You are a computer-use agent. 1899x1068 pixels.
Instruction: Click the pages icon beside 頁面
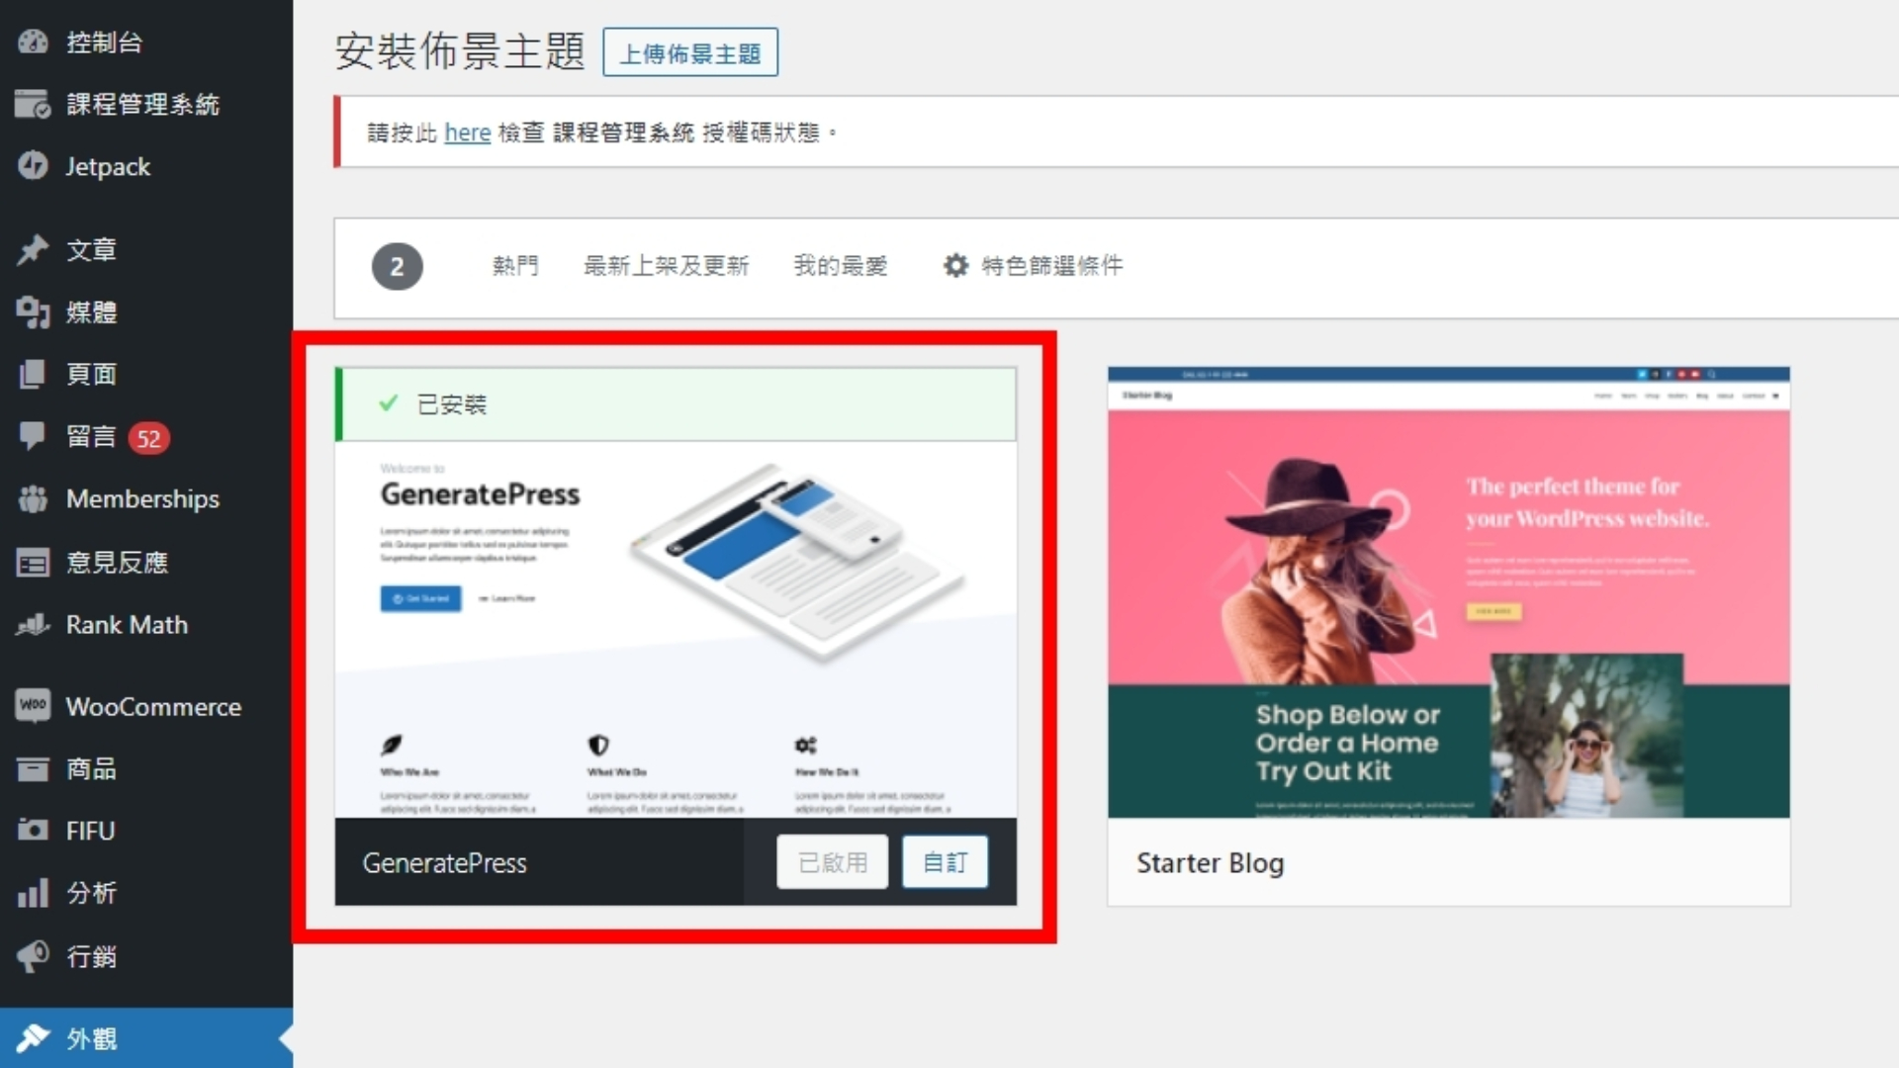coord(33,374)
